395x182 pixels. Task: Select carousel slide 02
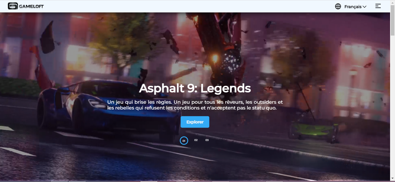[x=196, y=140]
